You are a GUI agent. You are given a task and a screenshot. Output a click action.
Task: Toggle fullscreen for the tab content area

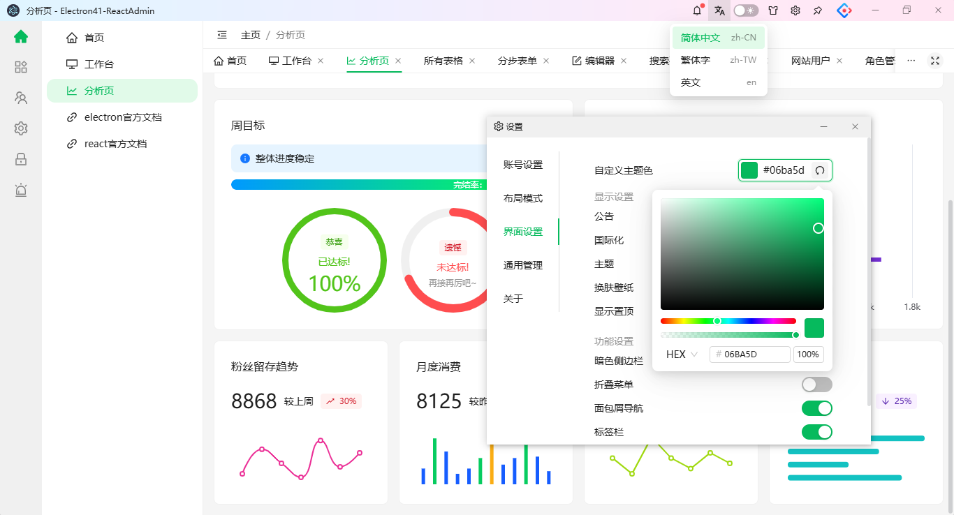pos(934,61)
